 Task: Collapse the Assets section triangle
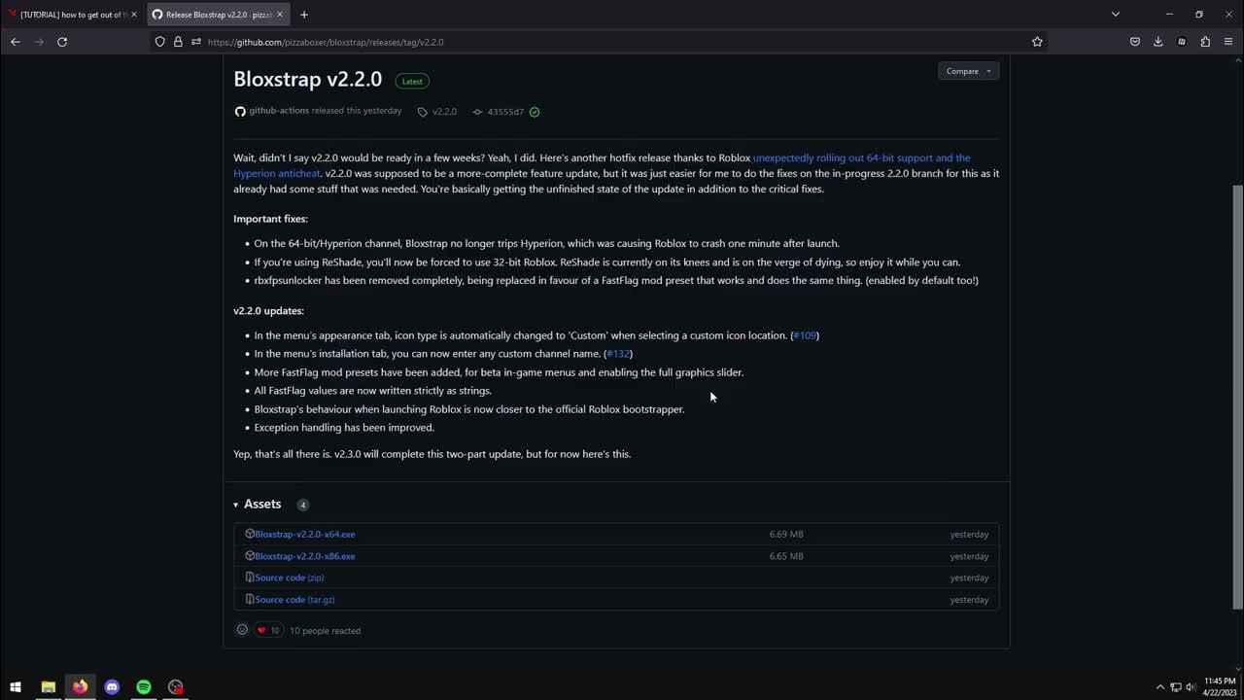(x=235, y=505)
